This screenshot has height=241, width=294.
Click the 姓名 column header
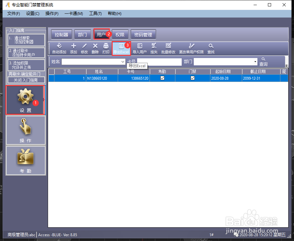pyautogui.click(x=102, y=72)
